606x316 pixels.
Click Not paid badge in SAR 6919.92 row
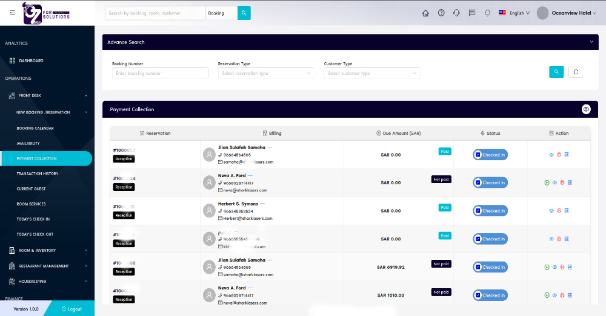point(441,264)
